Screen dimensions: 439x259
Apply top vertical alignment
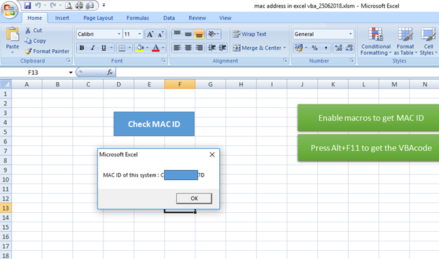click(177, 34)
